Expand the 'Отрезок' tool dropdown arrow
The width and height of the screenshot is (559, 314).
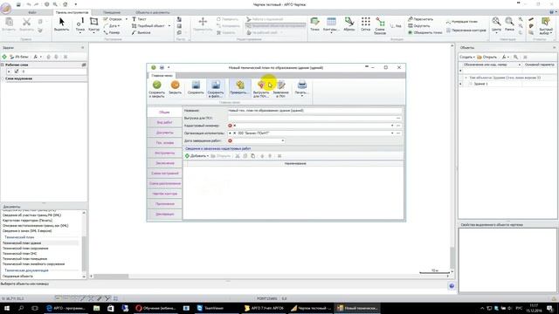126,19
